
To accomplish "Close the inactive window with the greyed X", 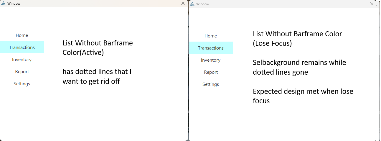I will (x=372, y=4).
